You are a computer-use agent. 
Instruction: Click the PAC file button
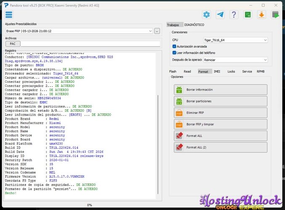(x=13, y=44)
